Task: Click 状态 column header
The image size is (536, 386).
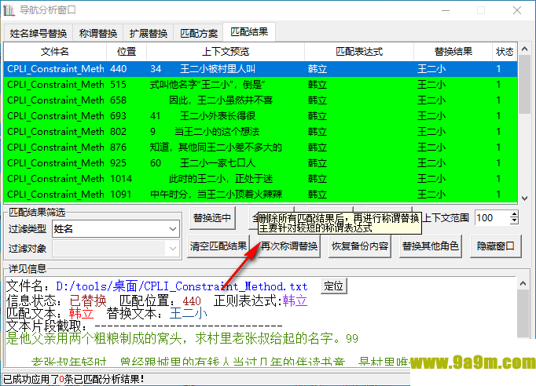Action: (x=505, y=52)
